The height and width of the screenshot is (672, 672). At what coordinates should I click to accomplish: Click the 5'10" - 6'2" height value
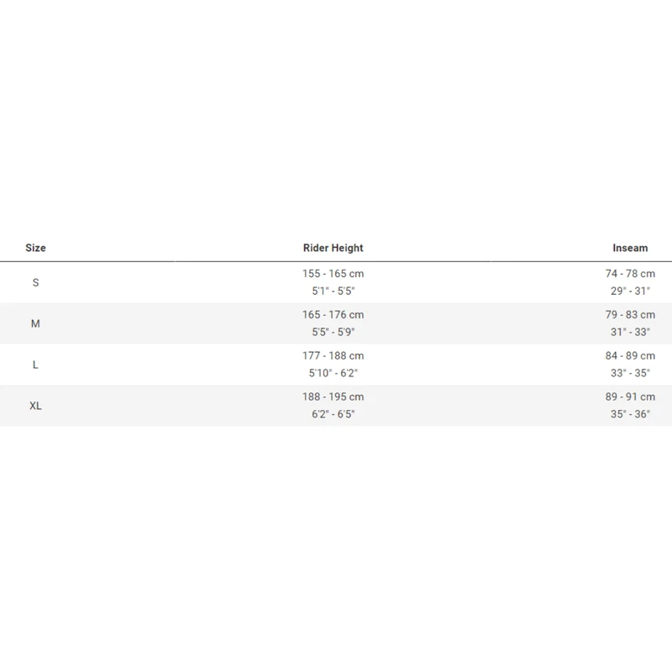click(x=333, y=373)
